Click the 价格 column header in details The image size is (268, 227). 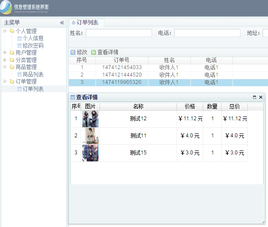point(190,107)
